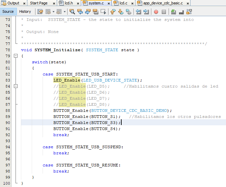Image resolution: width=226 pixels, height=187 pixels.
Task: Close the system.c tab
Action: [109, 3]
